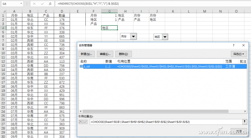Click the horizontal scrollbar right arrow

245,111
